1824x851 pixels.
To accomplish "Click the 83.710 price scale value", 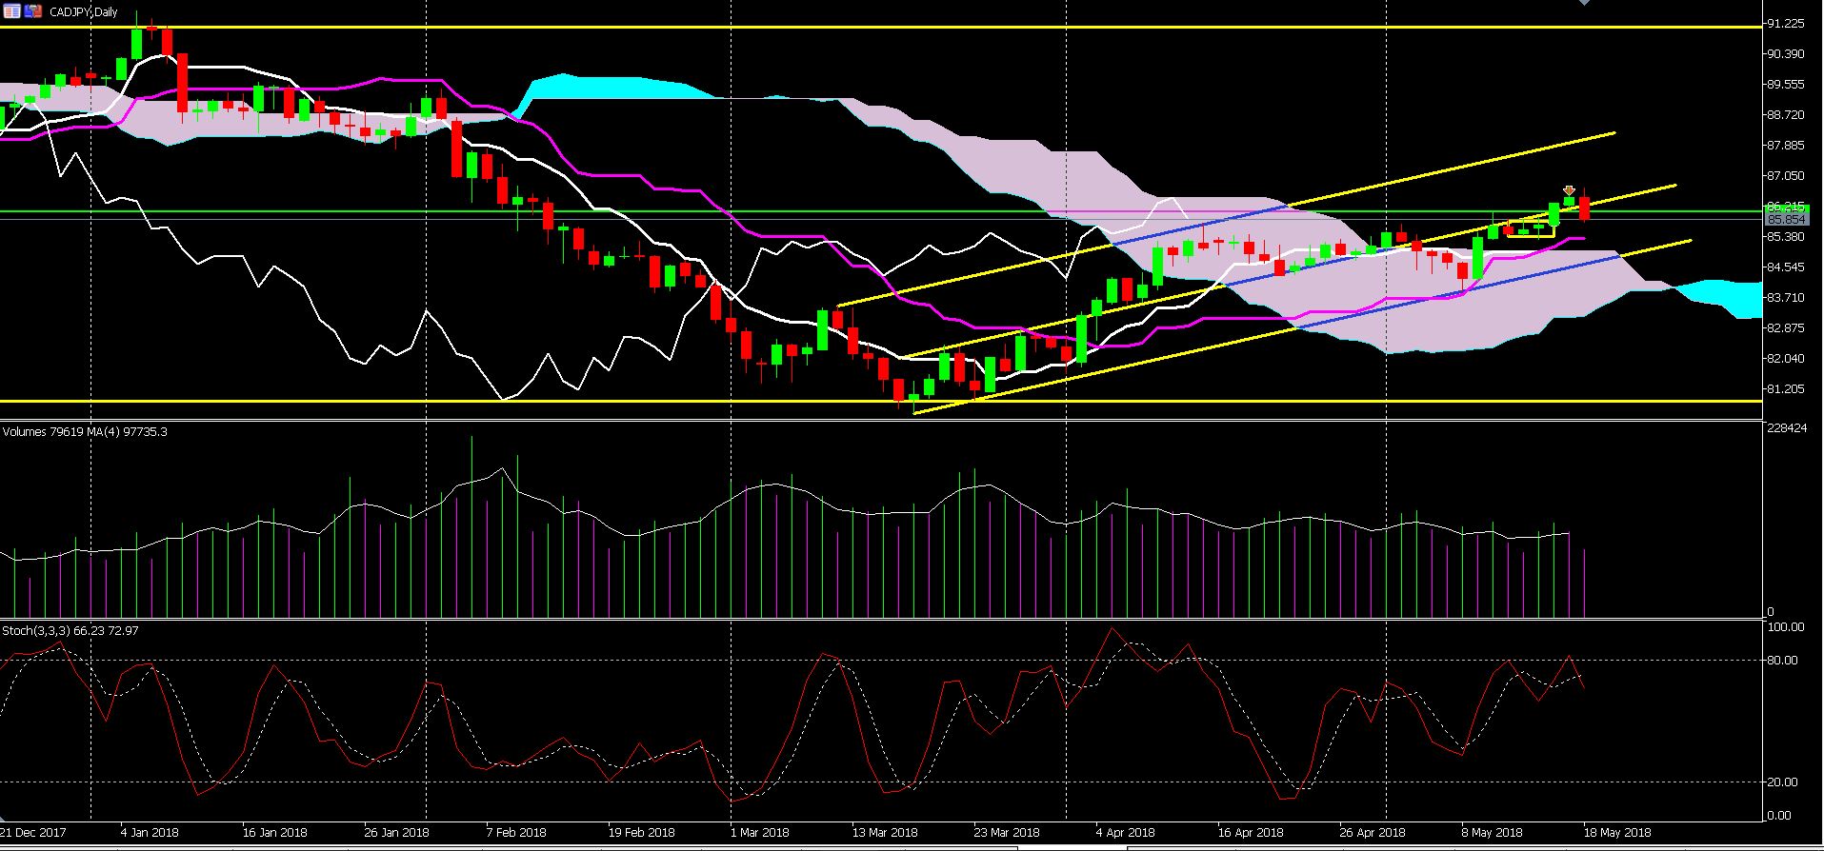I will pyautogui.click(x=1785, y=298).
